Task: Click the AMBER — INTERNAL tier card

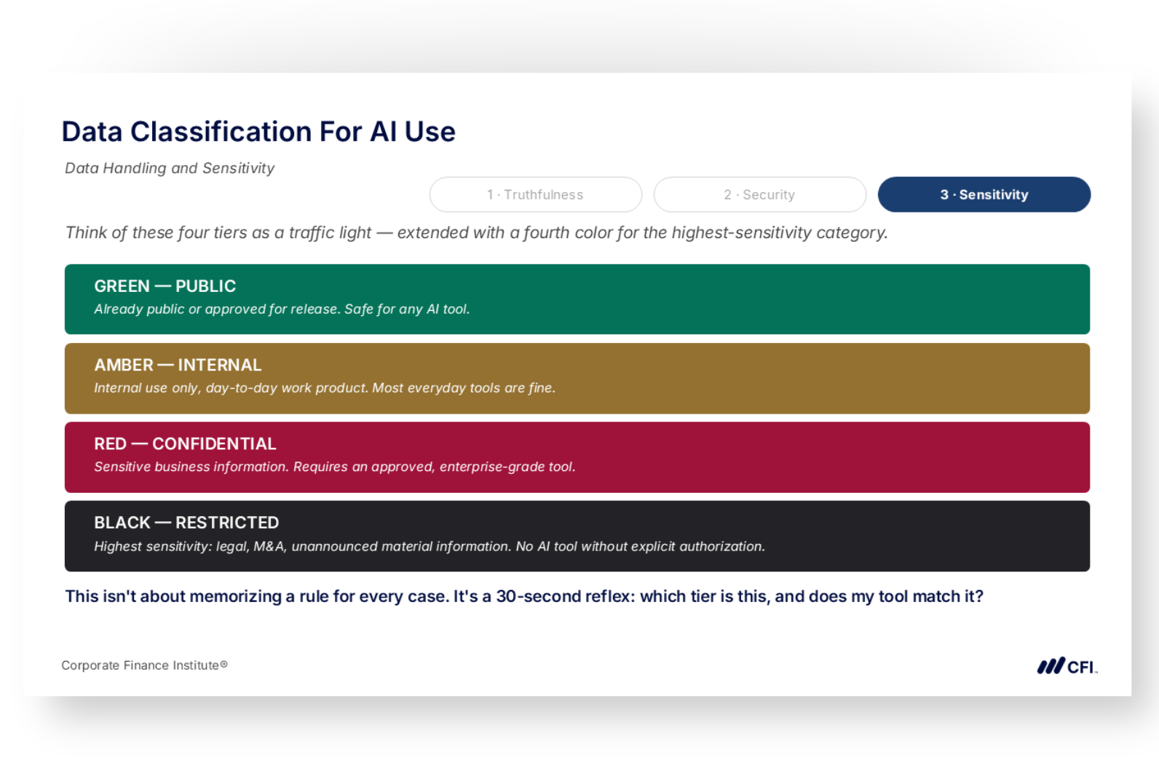Action: (x=577, y=379)
